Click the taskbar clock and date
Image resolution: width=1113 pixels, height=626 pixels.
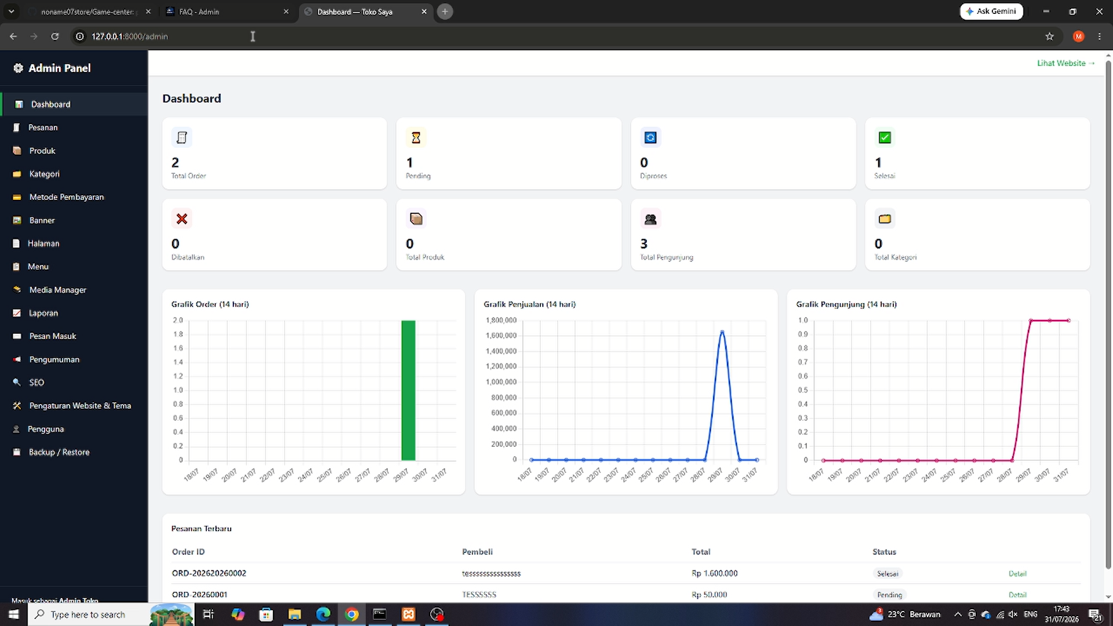point(1061,614)
